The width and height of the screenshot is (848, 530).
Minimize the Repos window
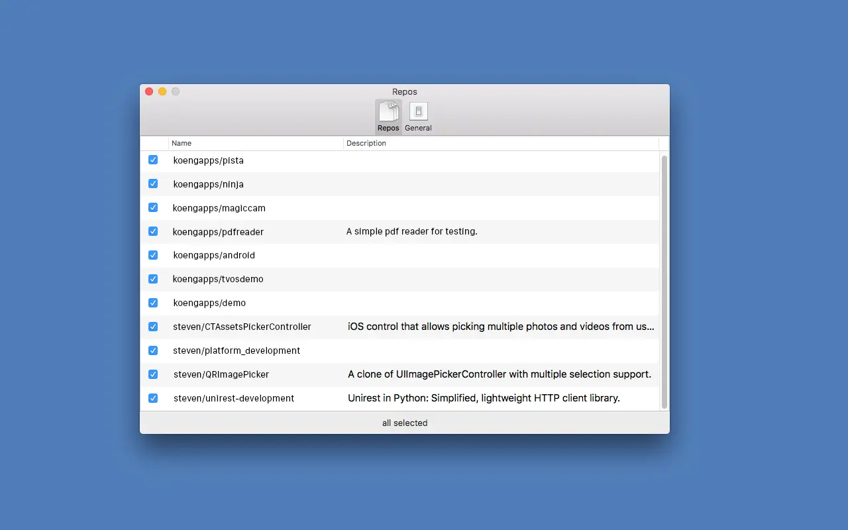tap(162, 91)
